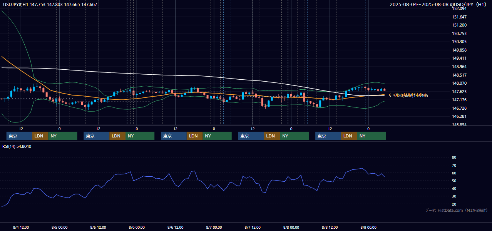Click the RSI axis value 60
492x231 pixels.
coord(454,173)
